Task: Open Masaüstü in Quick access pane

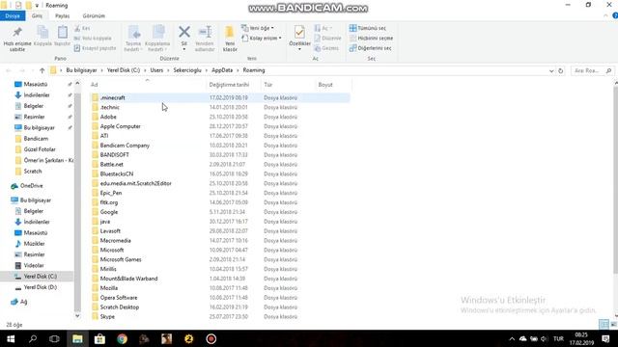Action: (35, 84)
